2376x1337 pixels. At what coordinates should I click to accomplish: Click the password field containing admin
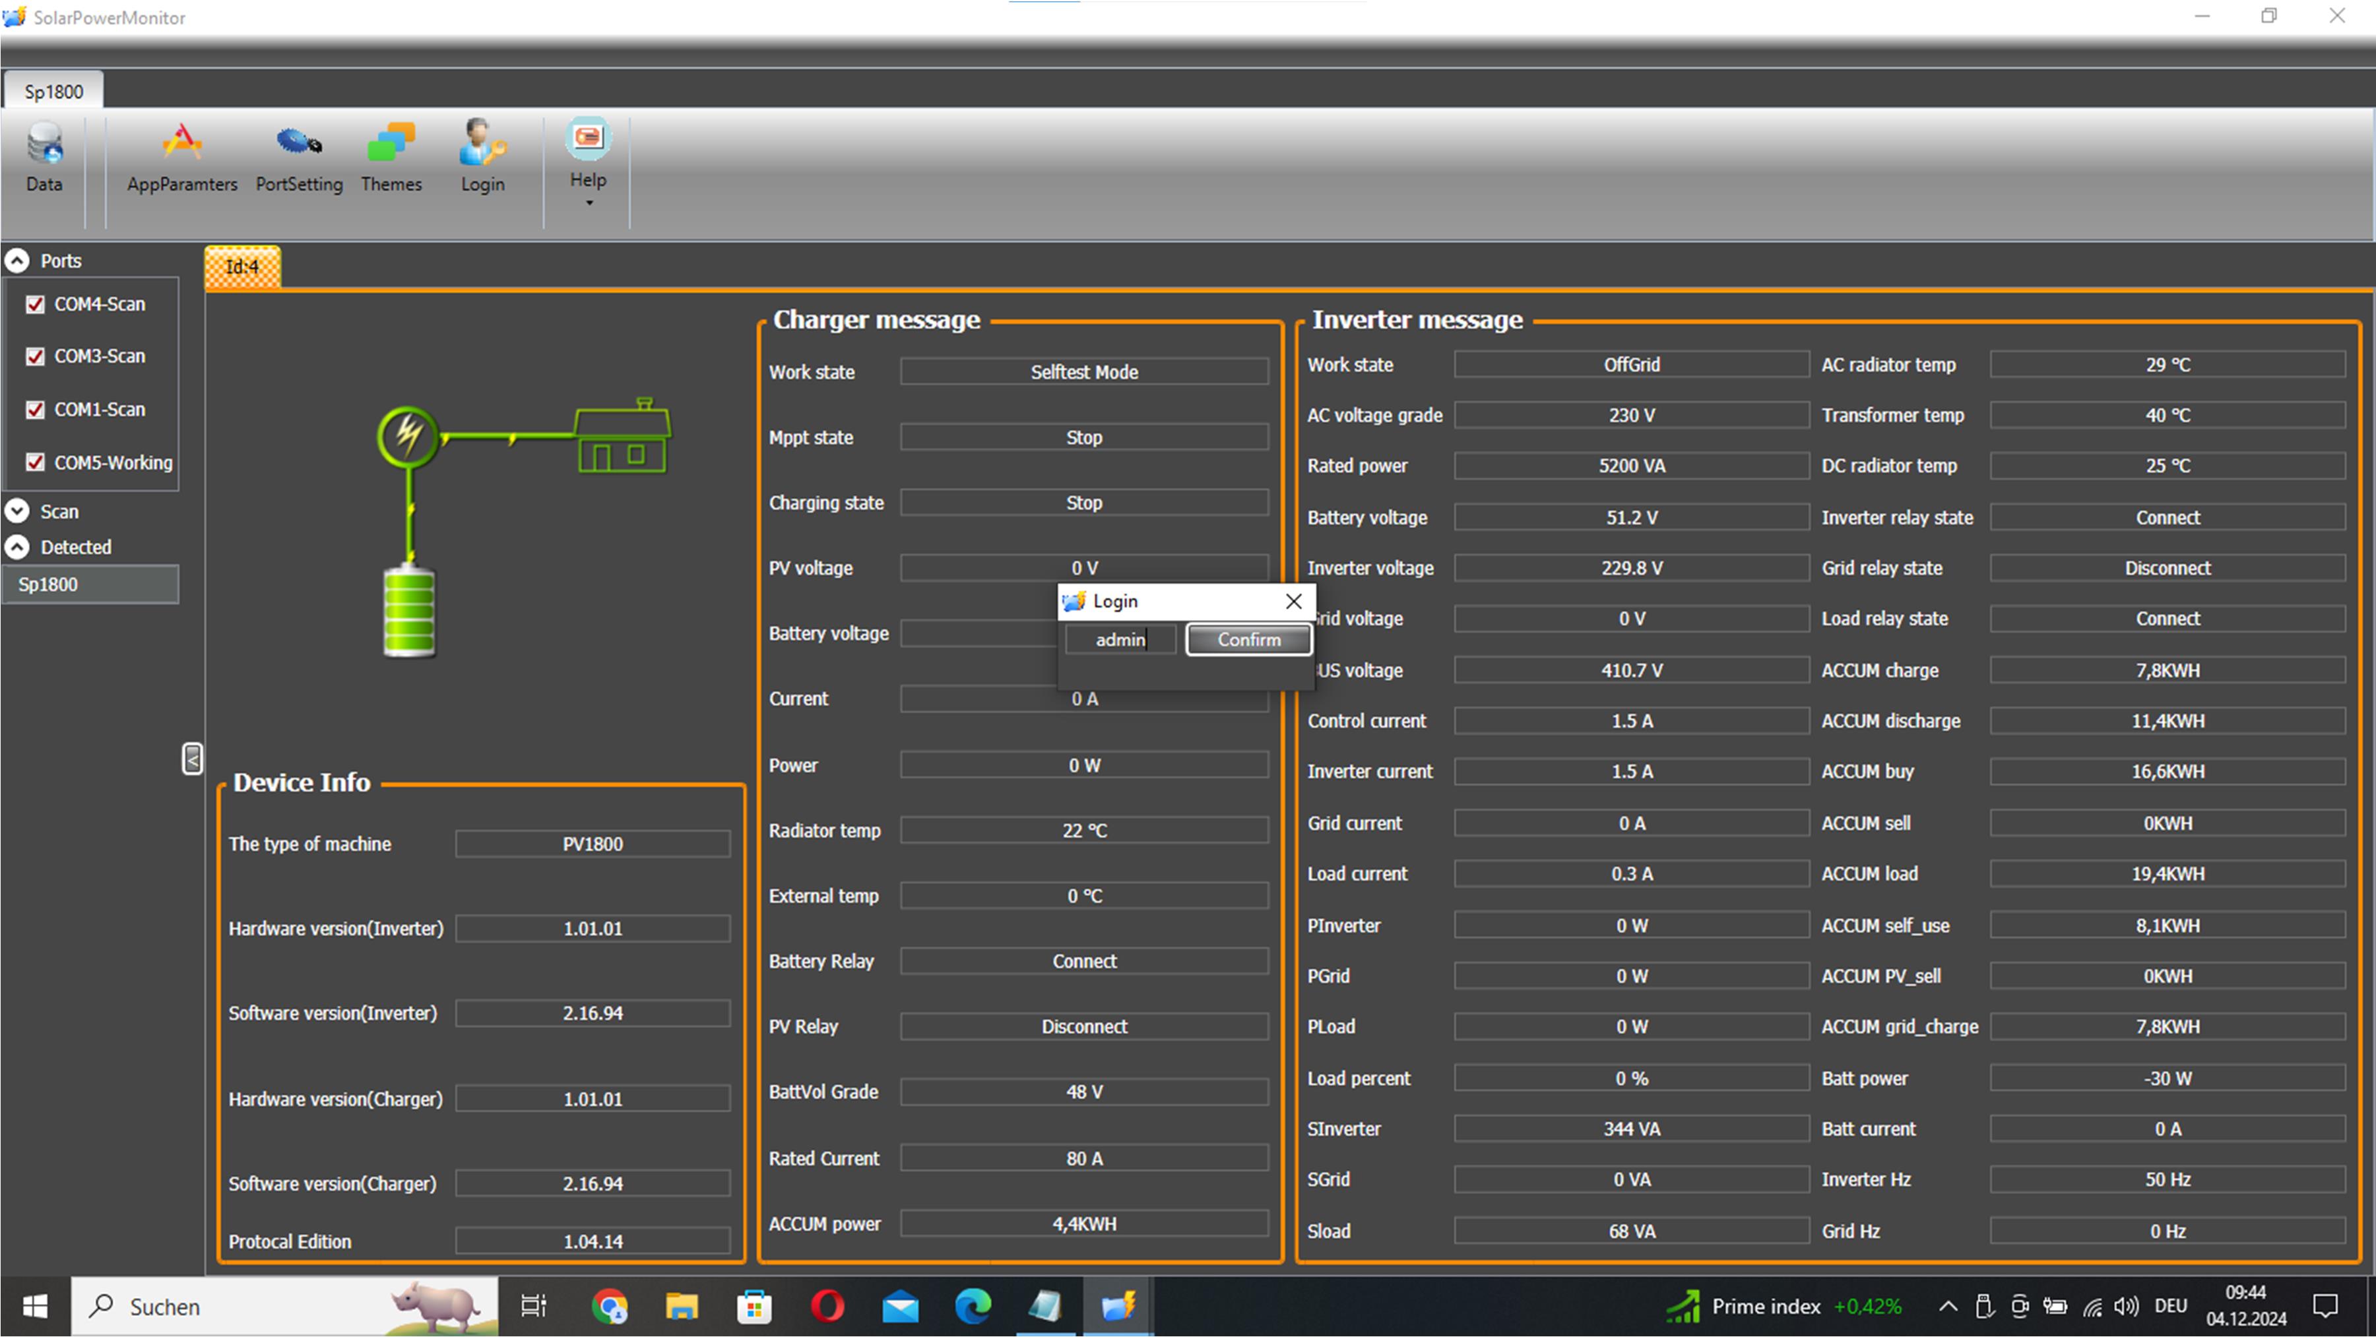click(1120, 640)
